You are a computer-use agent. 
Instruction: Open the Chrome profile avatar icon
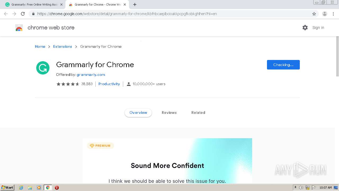325,14
